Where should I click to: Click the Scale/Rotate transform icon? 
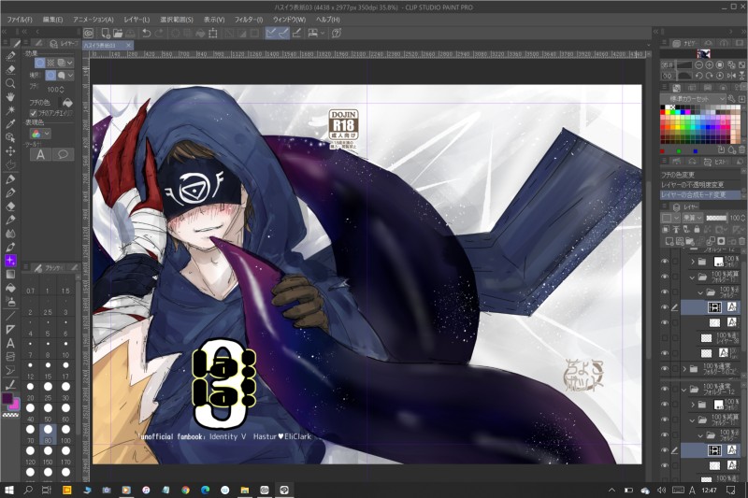pyautogui.click(x=213, y=33)
